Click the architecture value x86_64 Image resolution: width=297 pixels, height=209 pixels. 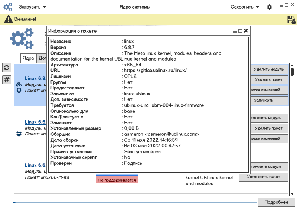click(133, 65)
